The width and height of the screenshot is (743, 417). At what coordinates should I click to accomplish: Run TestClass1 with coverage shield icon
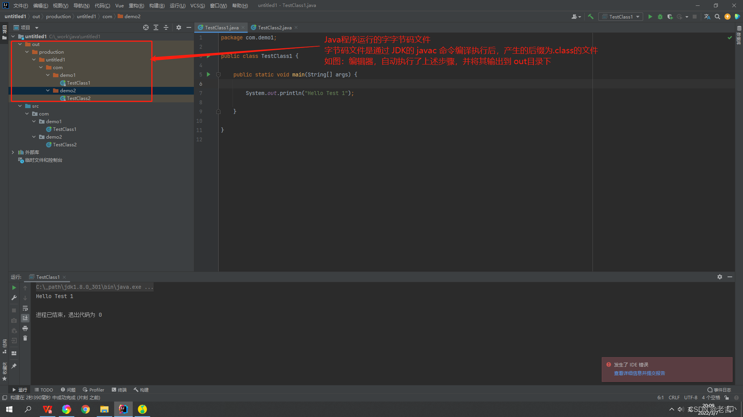pyautogui.click(x=670, y=17)
